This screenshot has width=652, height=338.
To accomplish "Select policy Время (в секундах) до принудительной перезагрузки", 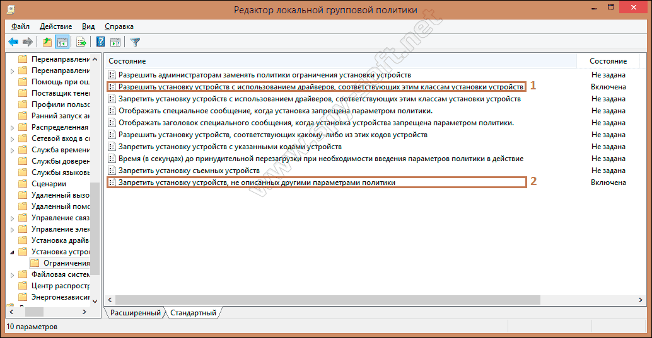I will point(320,159).
